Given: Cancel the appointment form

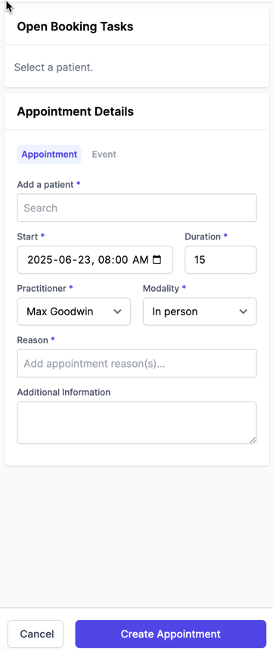Looking at the screenshot, I should click(x=36, y=634).
